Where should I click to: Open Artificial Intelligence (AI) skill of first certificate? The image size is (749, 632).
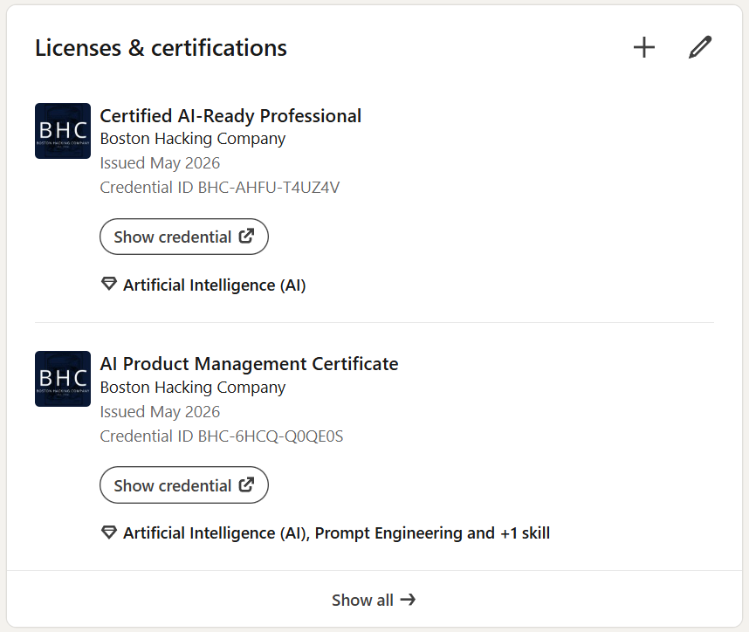click(214, 285)
